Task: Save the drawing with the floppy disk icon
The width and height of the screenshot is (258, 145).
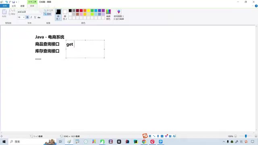Action: (x=13, y=2)
